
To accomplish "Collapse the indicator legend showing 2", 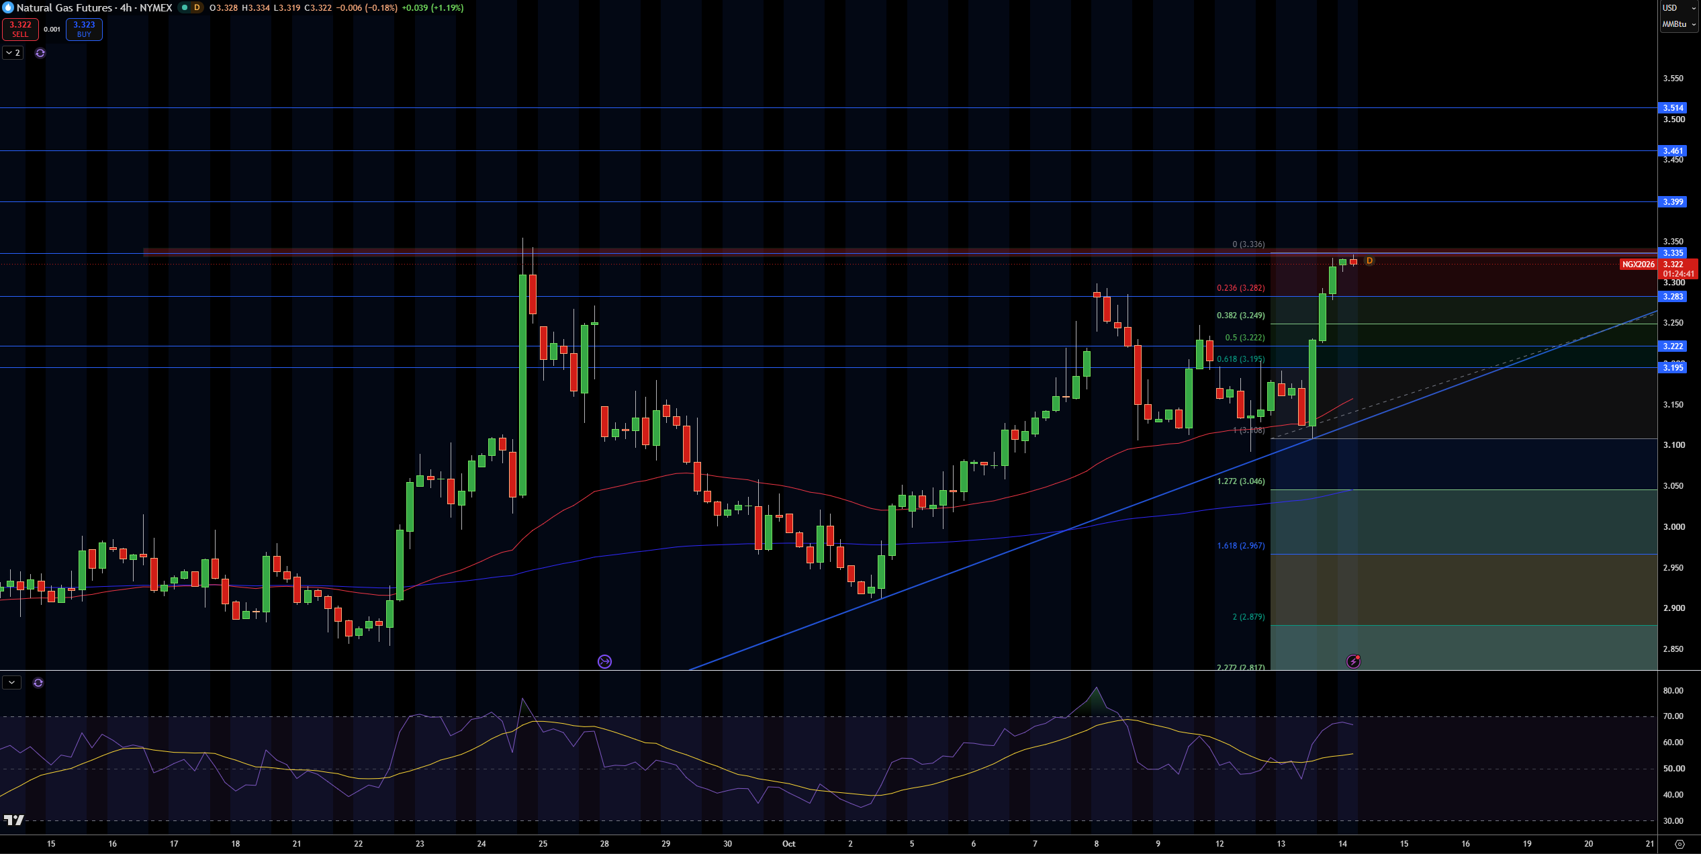I will [13, 52].
